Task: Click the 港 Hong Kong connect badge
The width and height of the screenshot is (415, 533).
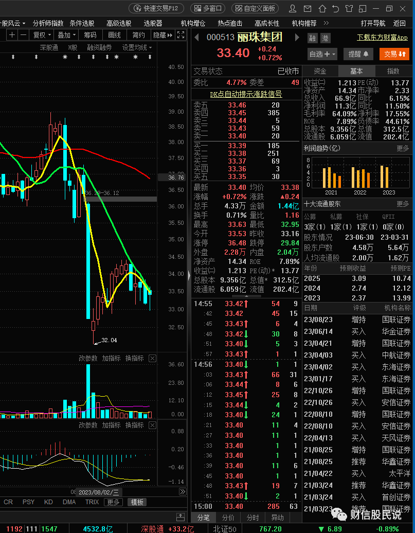Action: tap(325, 38)
